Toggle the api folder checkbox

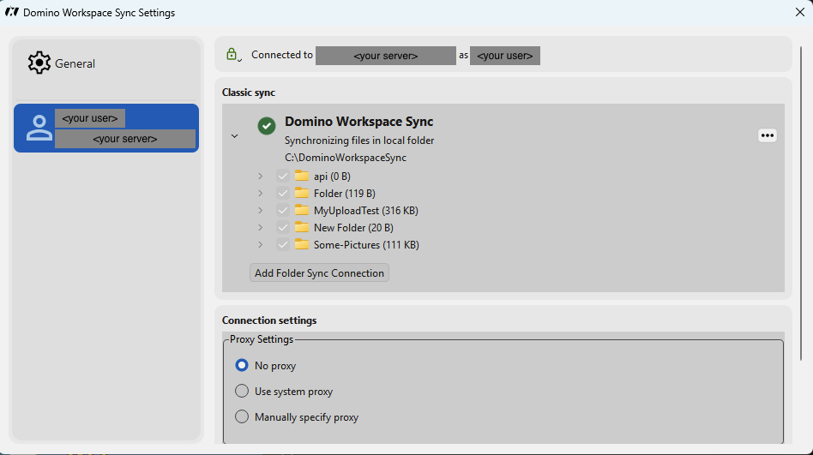[x=283, y=177]
